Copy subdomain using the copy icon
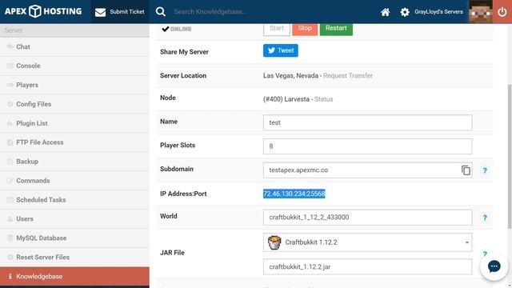Image resolution: width=512 pixels, height=288 pixels. 466,170
